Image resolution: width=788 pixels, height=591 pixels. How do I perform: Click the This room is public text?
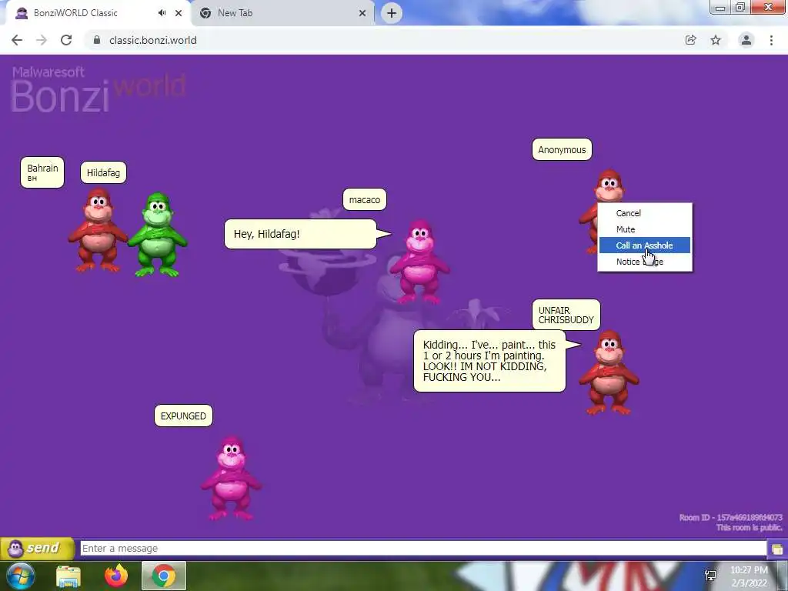[x=750, y=527]
